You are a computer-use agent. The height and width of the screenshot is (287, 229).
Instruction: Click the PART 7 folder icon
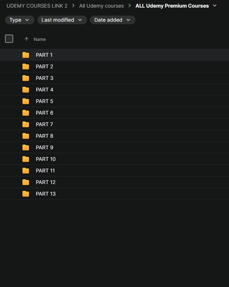[x=26, y=124]
